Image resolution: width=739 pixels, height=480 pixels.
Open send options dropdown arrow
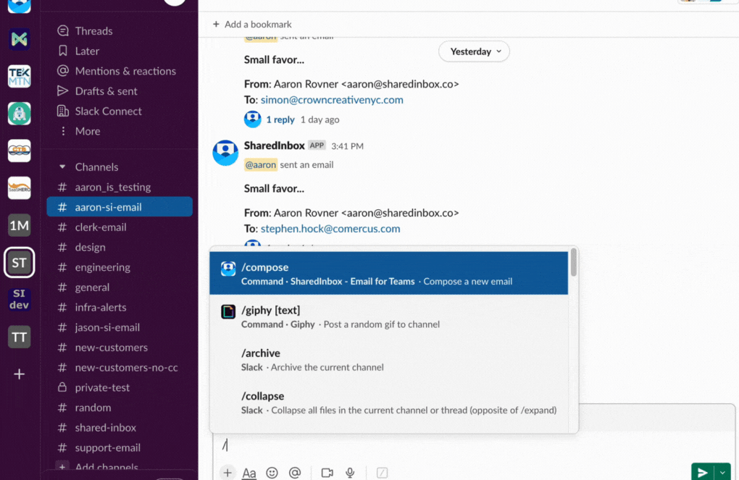point(722,472)
